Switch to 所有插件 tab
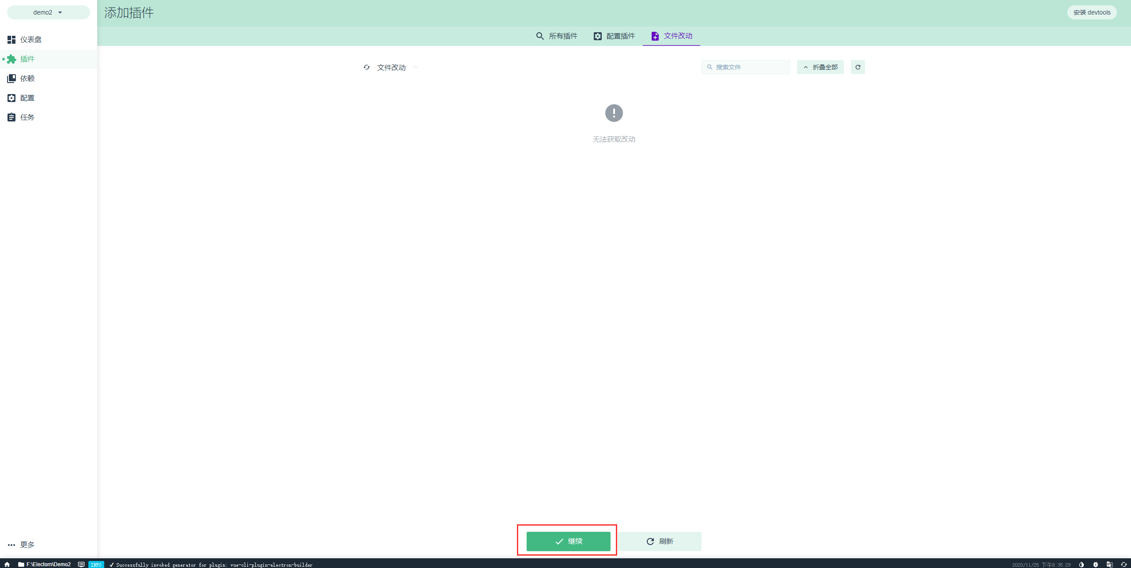Viewport: 1131px width, 568px height. point(557,36)
